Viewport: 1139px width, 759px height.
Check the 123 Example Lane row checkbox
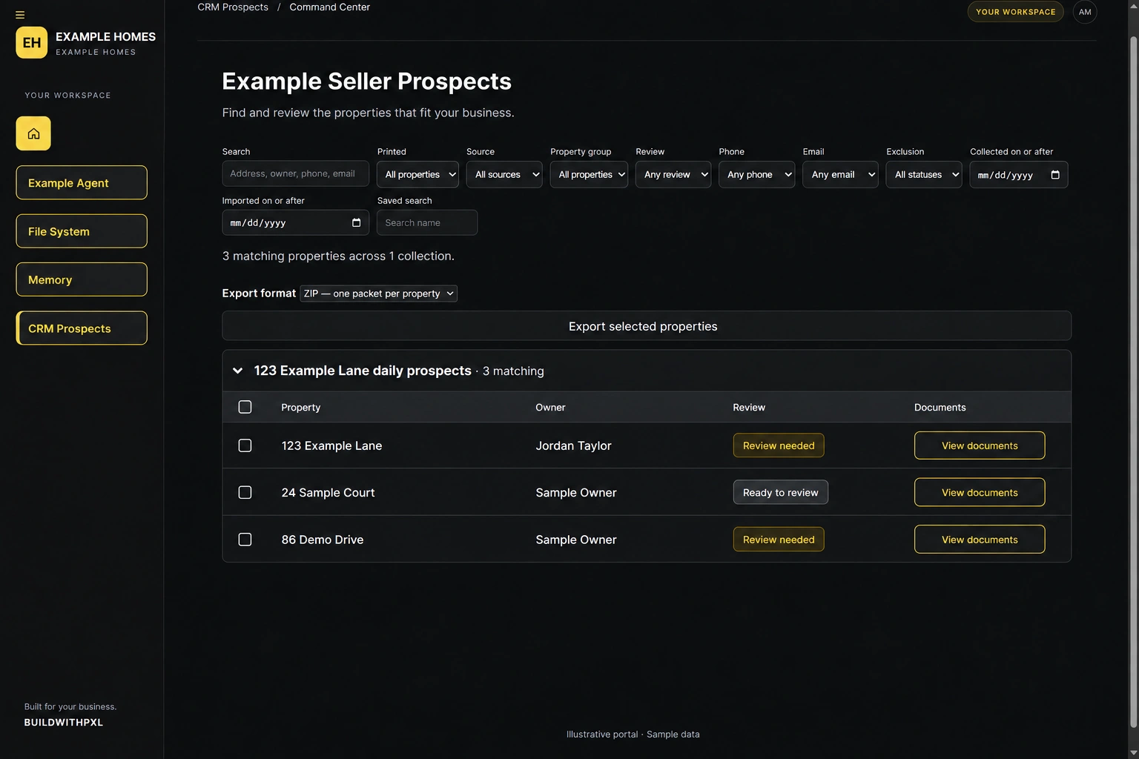tap(245, 445)
